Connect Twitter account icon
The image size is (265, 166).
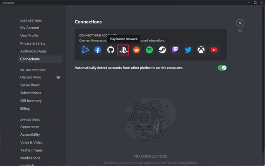pos(188,50)
